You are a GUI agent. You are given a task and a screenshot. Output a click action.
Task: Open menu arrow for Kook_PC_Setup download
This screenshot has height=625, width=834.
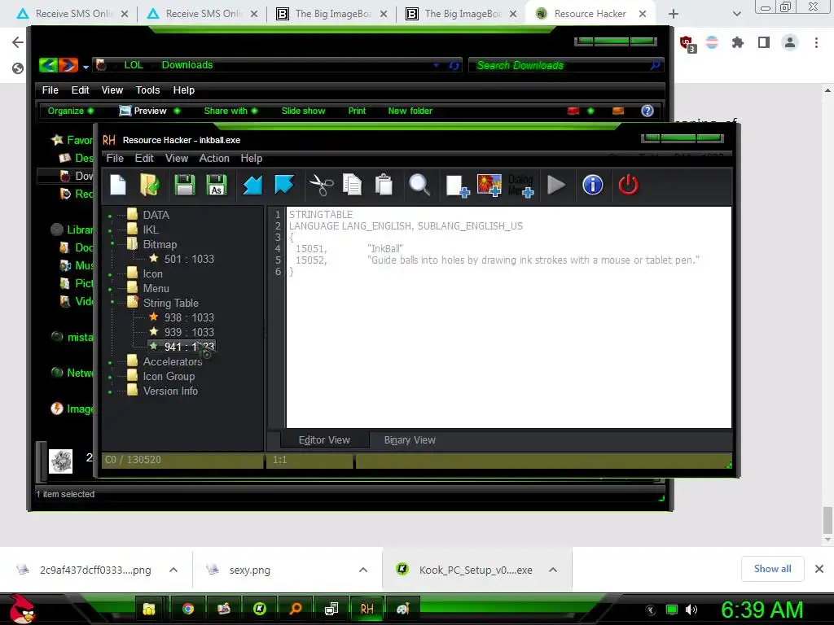tap(553, 570)
